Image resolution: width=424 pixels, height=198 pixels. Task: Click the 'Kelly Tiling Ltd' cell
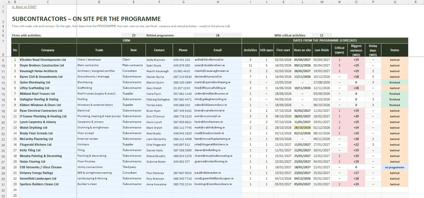click(48, 150)
